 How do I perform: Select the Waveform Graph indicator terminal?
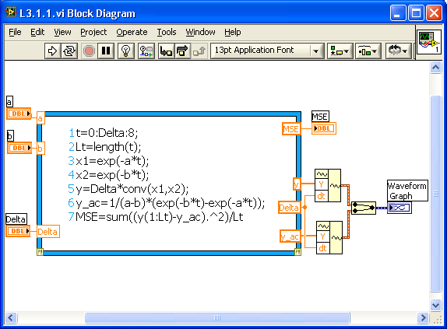point(399,208)
